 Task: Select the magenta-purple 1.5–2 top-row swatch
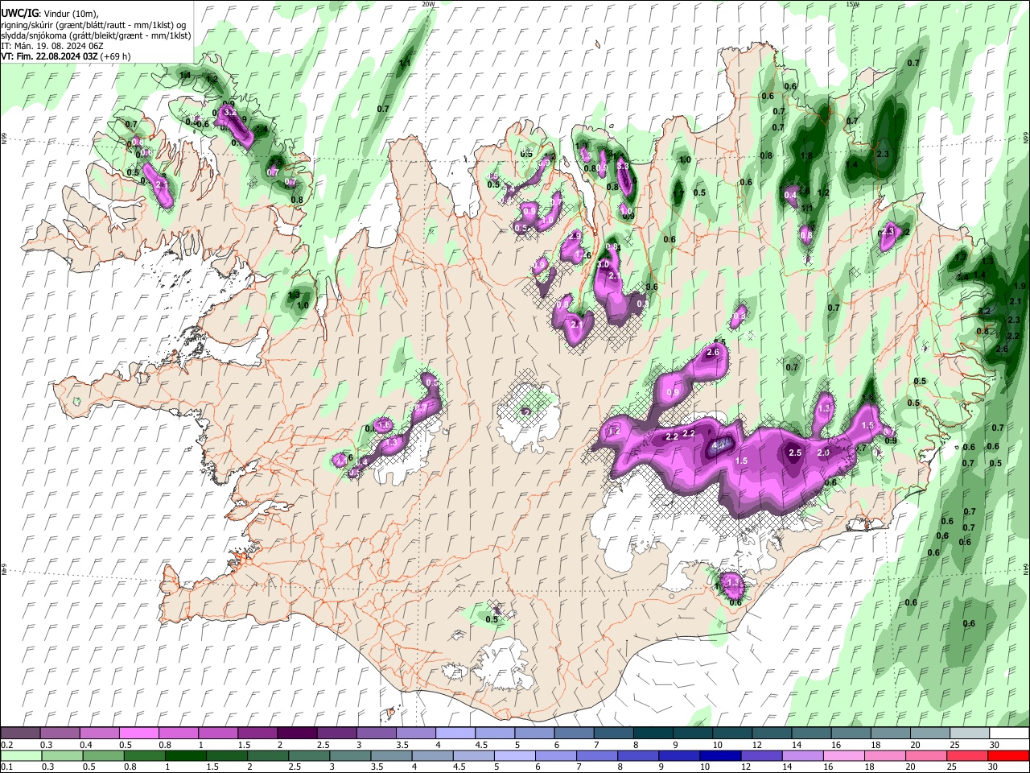257,734
